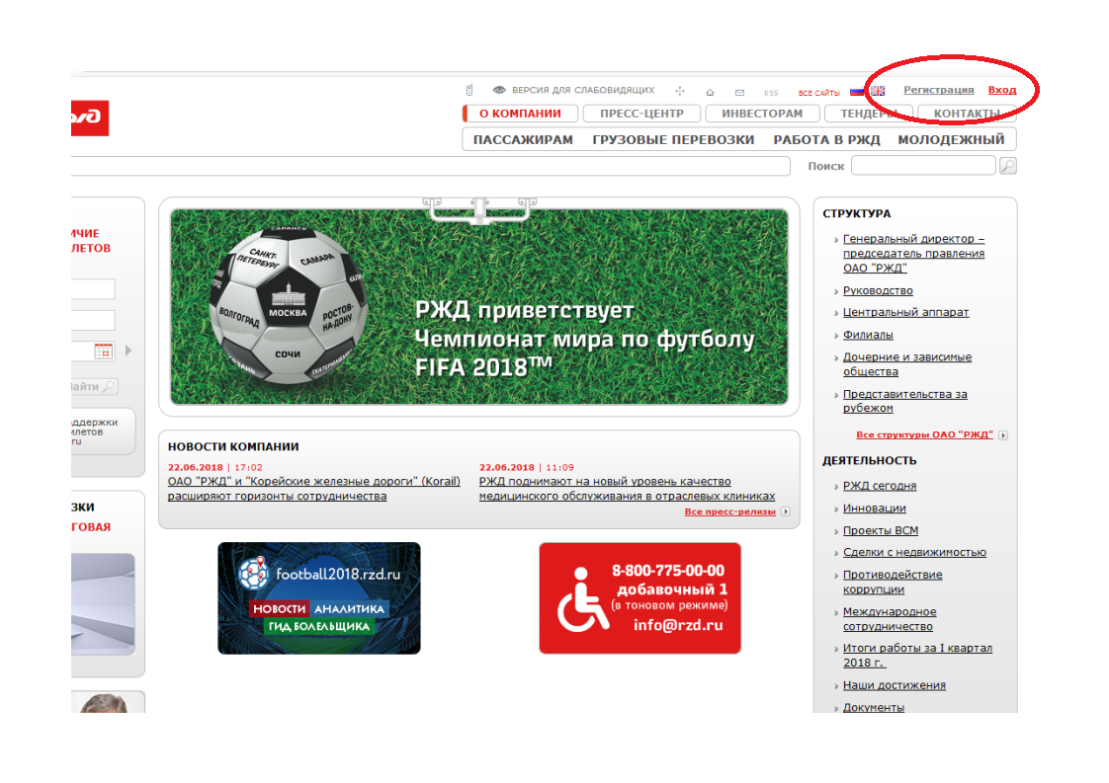Open the ГРУЗОВЫЕ ПЕРЕВОЗКИ menu
Screen dimensions: 1109x783
pos(673,140)
